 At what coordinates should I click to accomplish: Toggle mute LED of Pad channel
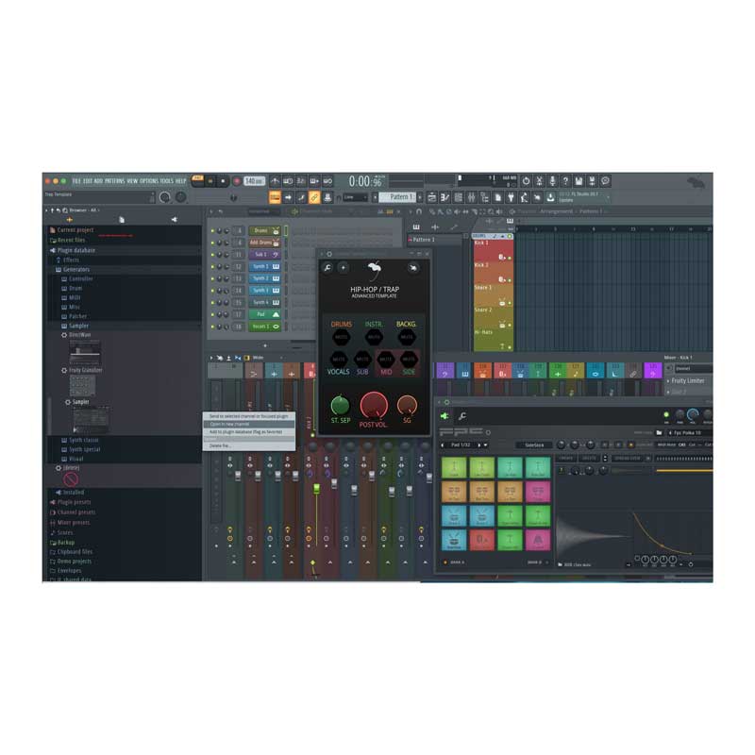coord(212,314)
